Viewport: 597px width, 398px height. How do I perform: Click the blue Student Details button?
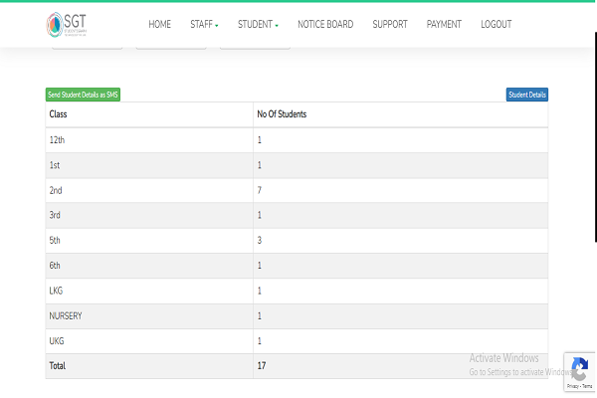click(526, 95)
